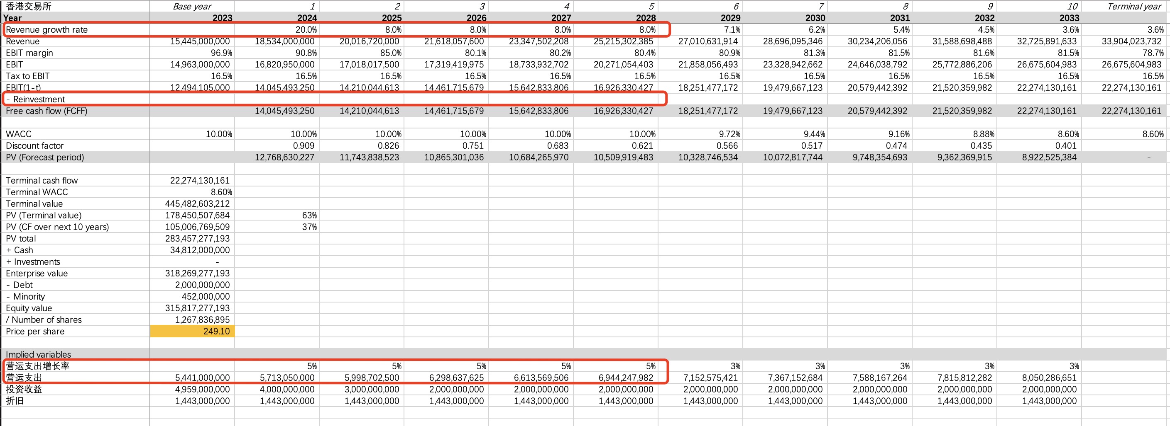Select the Free cash flow (FCFF) label
The width and height of the screenshot is (1170, 426).
click(x=47, y=111)
